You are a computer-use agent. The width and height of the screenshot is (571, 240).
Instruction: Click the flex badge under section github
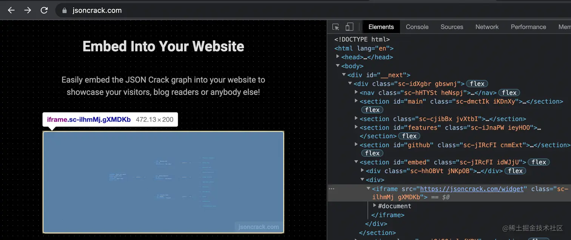pyautogui.click(x=372, y=153)
